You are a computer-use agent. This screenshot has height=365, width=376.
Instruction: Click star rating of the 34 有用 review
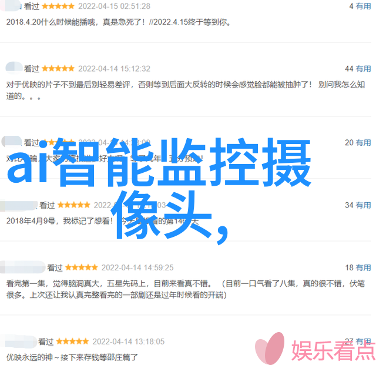pos(74,205)
